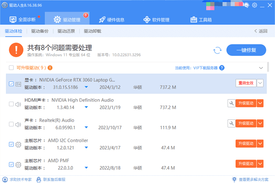Click the VIP download server help icon
This screenshot has width=275, height=183.
[x=222, y=68]
